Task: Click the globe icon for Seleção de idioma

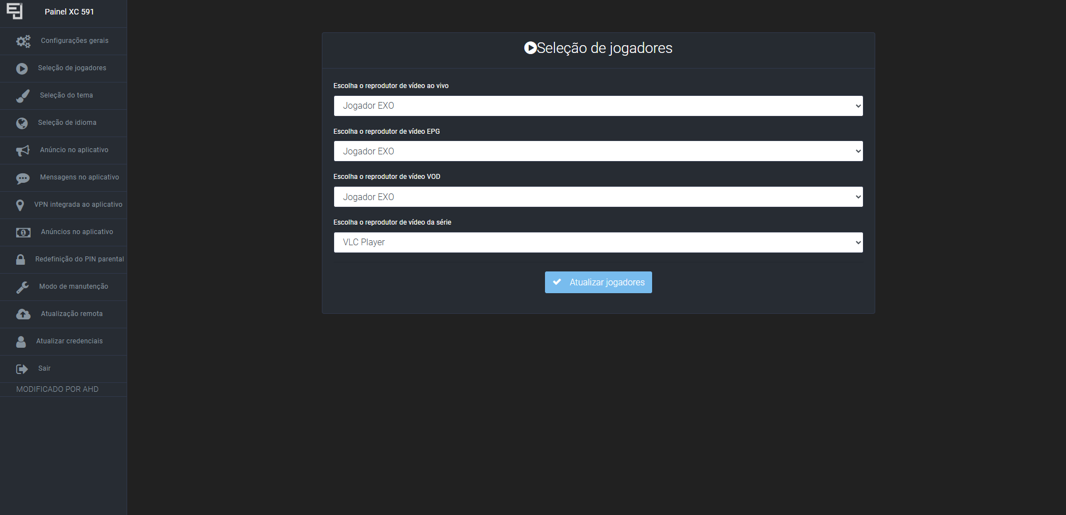Action: [22, 123]
